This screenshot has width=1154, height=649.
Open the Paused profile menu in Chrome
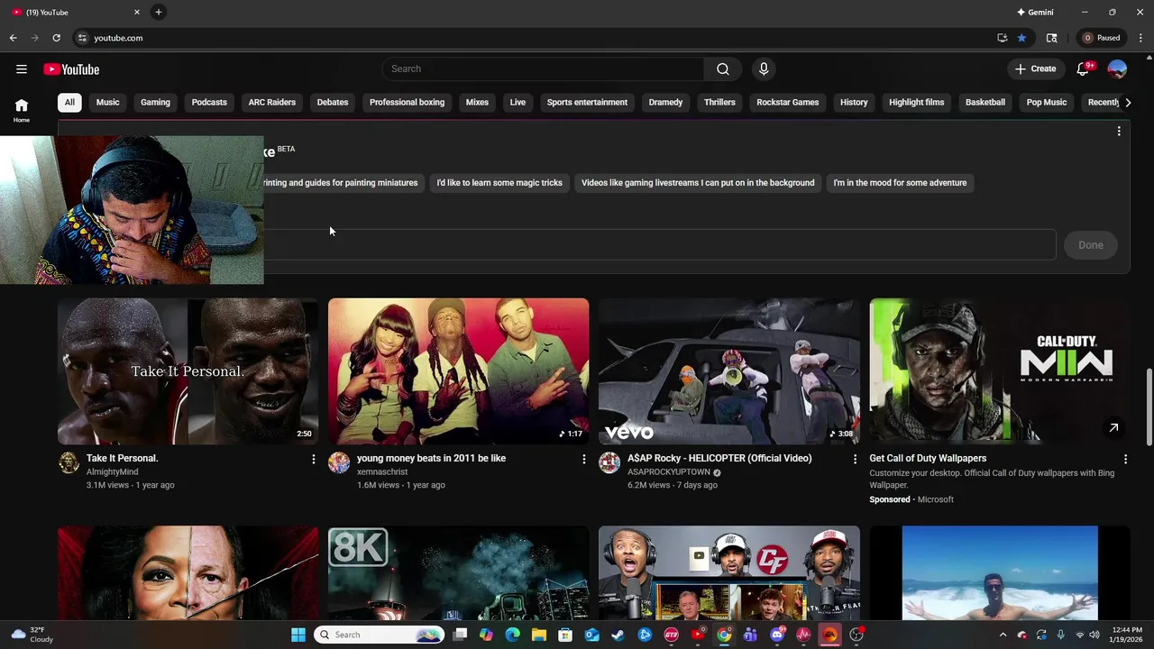point(1102,38)
